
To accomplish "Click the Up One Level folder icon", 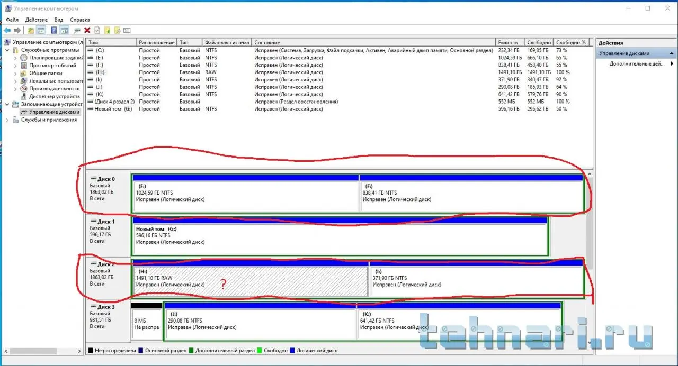I will click(x=31, y=30).
